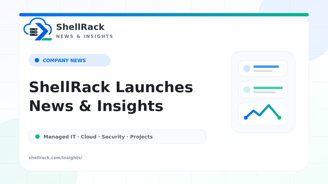
Task: Click the card with the blue bar
Action: [263, 68]
